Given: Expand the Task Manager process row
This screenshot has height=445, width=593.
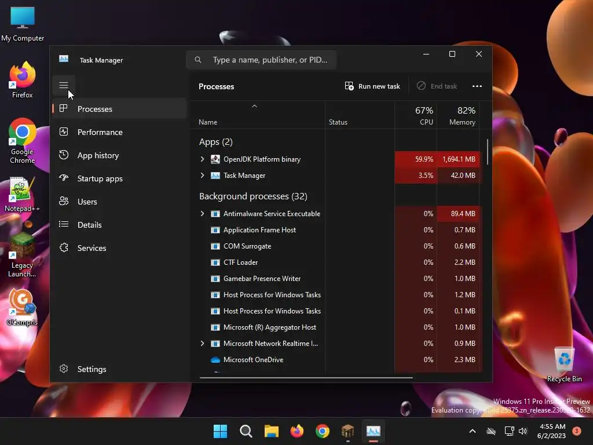Looking at the screenshot, I should 202,176.
